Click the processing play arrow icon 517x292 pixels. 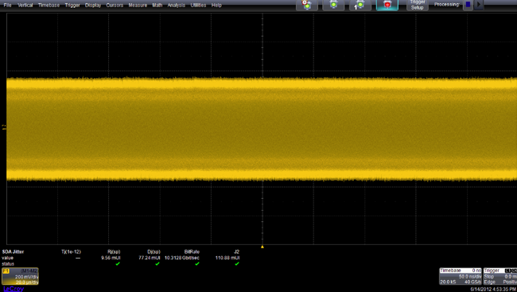[x=479, y=5]
